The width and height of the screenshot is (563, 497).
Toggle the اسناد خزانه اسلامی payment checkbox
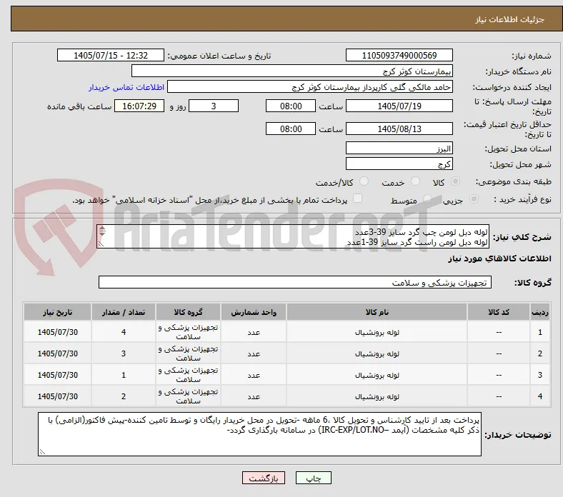pos(357,199)
